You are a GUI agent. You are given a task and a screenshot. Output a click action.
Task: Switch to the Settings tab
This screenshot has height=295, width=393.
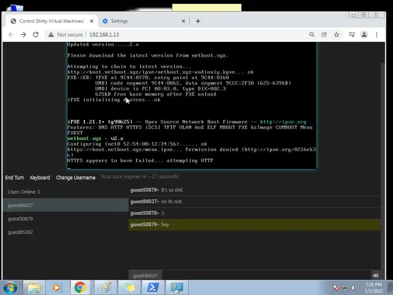pos(143,21)
